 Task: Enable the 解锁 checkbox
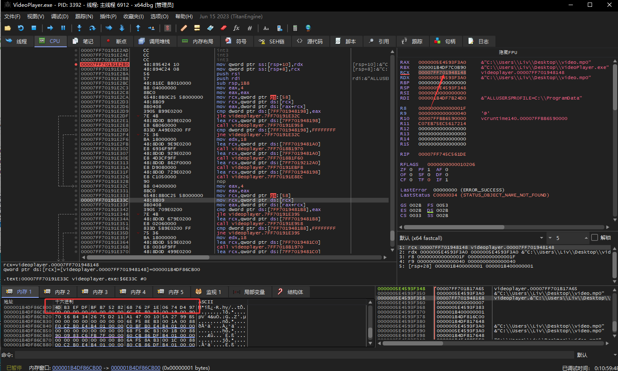(595, 238)
